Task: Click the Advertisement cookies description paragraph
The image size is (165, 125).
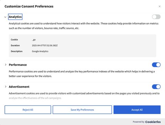Action: tap(84, 96)
